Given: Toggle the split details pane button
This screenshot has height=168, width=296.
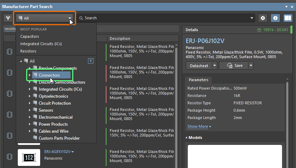Looking at the screenshot, I should click(288, 18).
